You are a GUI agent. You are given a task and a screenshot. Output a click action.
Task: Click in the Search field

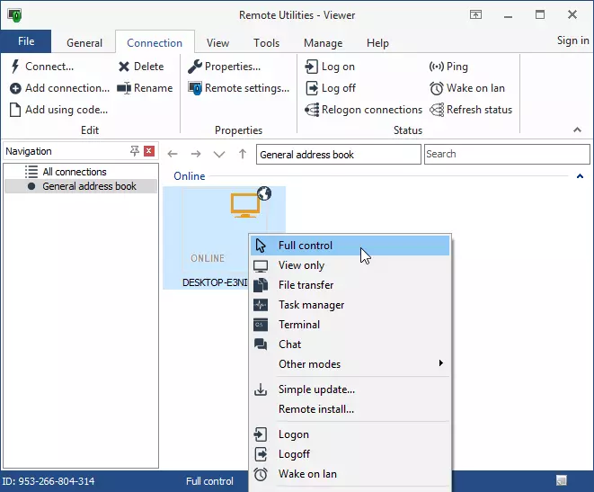(x=506, y=154)
